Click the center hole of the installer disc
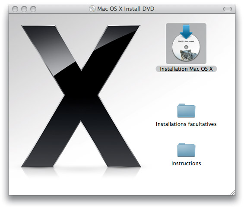The image size is (244, 208). [186, 47]
